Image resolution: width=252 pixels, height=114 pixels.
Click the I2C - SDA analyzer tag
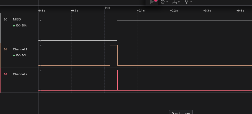click(21, 25)
